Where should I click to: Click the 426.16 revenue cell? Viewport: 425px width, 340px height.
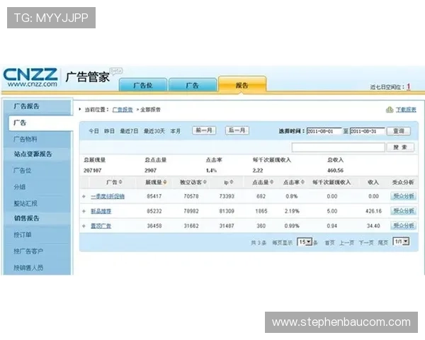coord(373,211)
